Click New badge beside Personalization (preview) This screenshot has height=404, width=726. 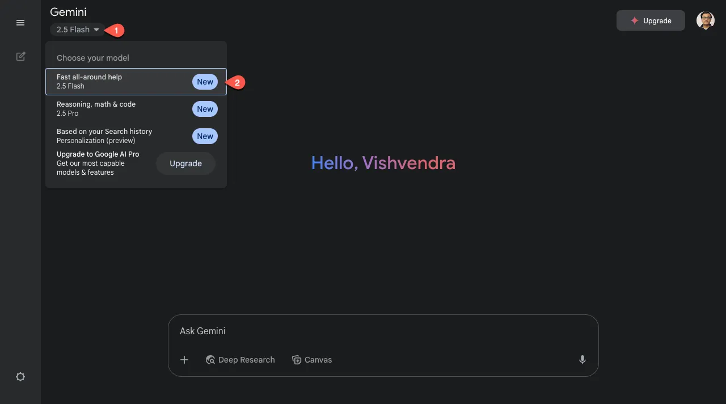tap(205, 136)
